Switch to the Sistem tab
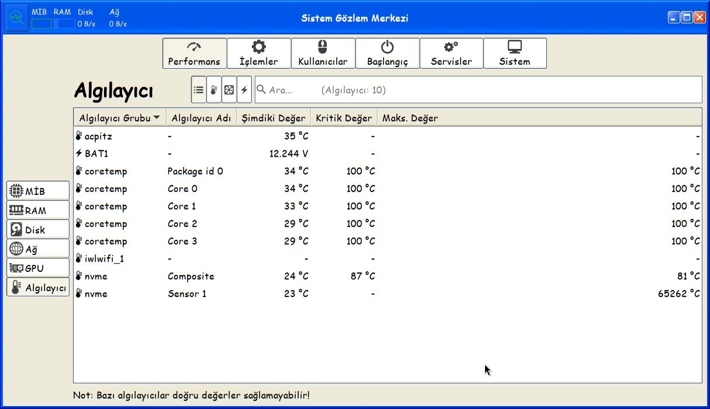Image resolution: width=710 pixels, height=409 pixels. click(515, 54)
